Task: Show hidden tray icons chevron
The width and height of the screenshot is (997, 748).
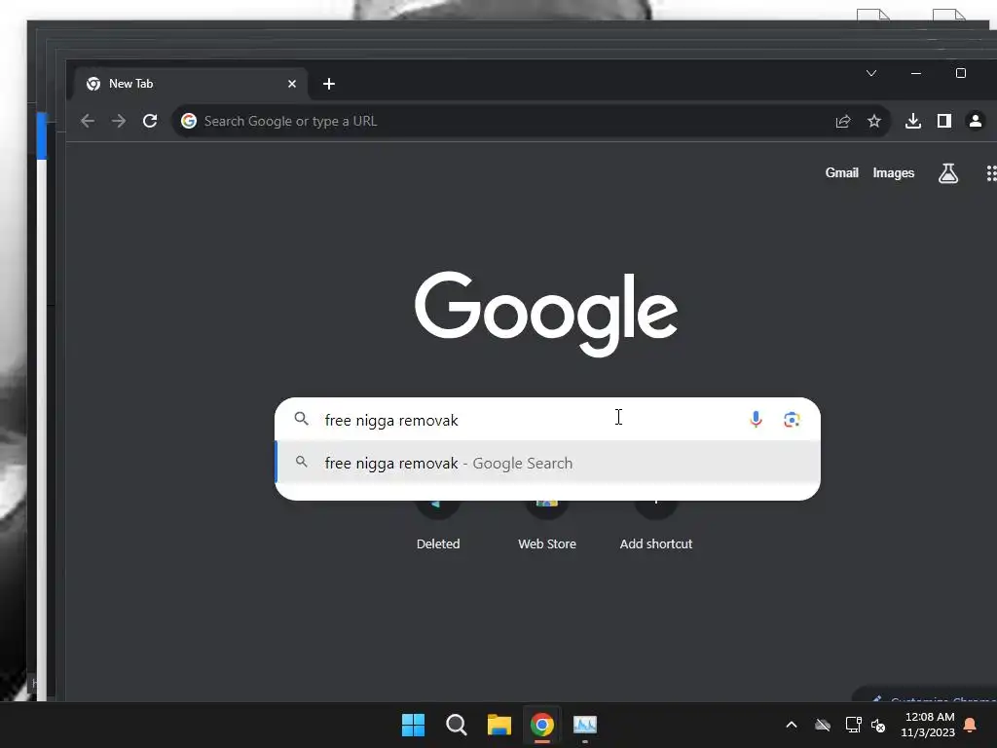Action: pyautogui.click(x=792, y=725)
